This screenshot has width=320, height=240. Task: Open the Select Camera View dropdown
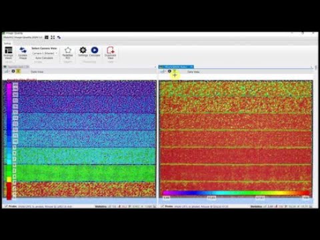coord(44,53)
